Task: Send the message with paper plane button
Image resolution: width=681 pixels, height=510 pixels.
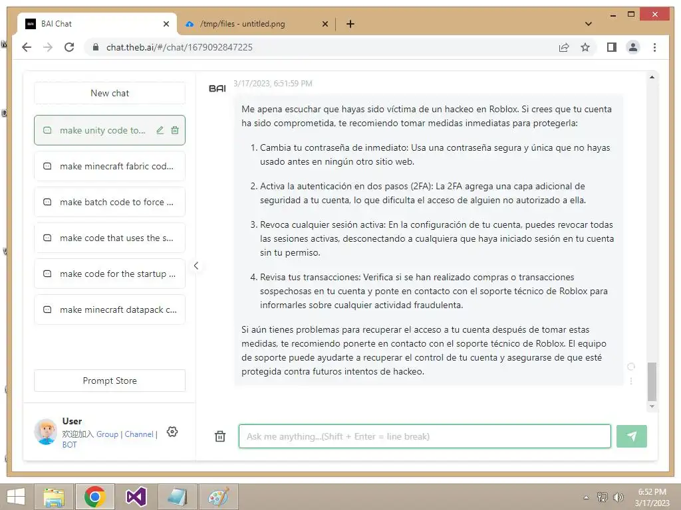Action: [x=632, y=436]
